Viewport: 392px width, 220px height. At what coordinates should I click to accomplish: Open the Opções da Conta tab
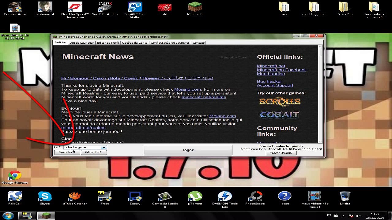tap(135, 43)
